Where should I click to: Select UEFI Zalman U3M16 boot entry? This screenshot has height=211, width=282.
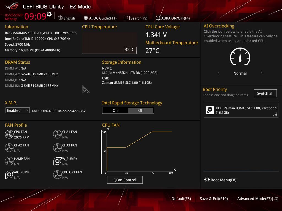point(241,110)
